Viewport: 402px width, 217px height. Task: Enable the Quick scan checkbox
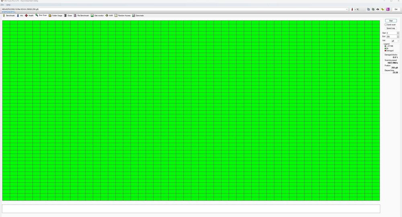tap(386, 24)
